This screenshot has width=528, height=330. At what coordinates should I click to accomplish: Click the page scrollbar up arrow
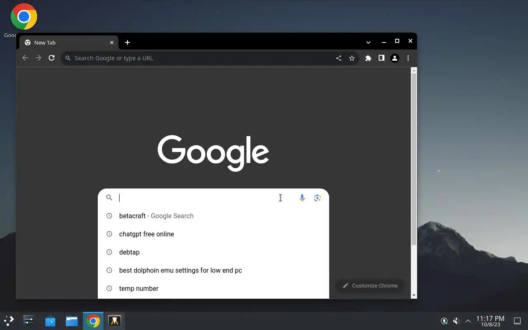point(414,71)
